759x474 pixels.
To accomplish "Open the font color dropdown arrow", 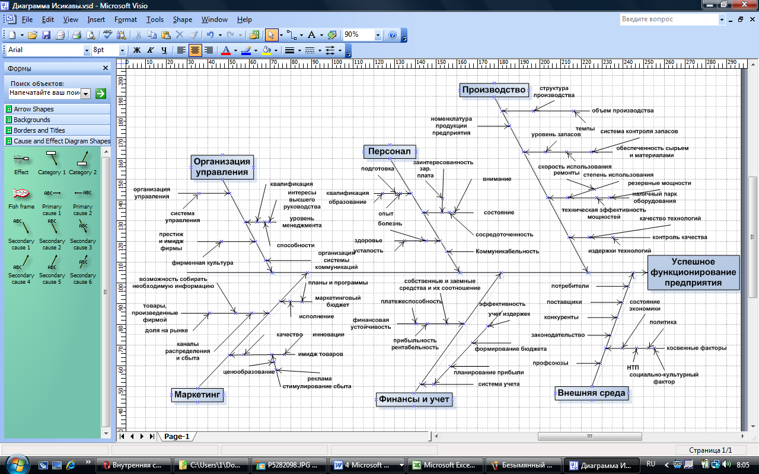I will (235, 50).
